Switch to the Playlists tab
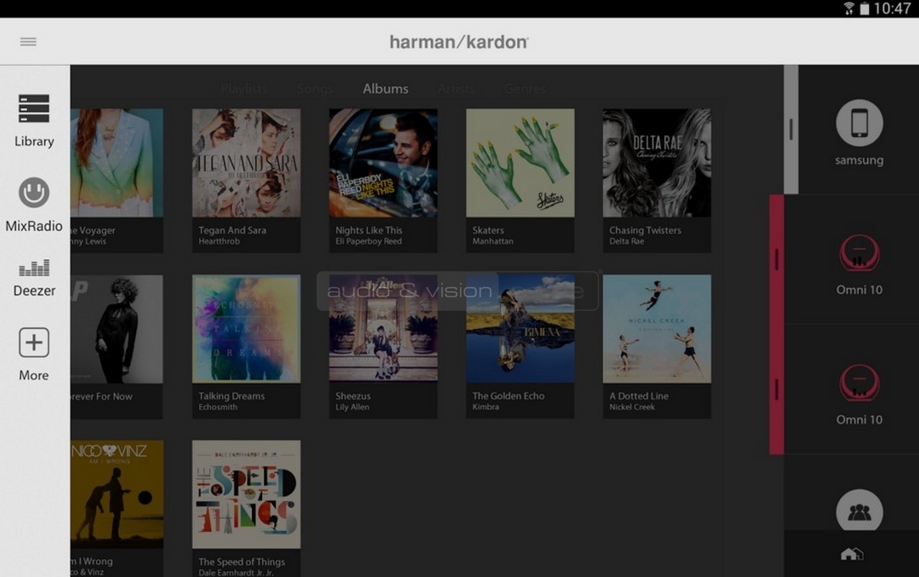The image size is (919, 577). [x=243, y=88]
